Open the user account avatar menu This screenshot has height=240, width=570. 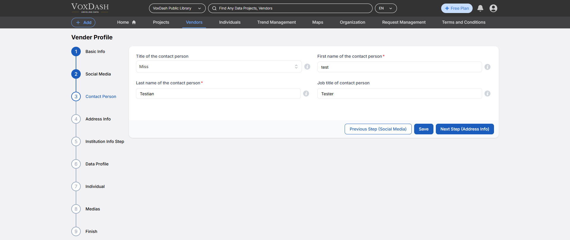[493, 8]
